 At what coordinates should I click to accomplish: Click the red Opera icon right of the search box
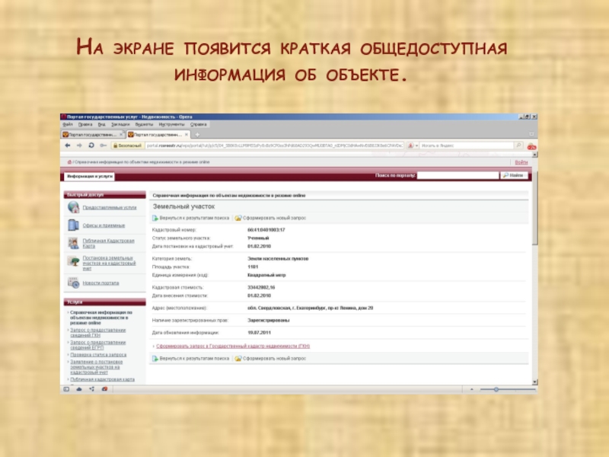tap(531, 146)
